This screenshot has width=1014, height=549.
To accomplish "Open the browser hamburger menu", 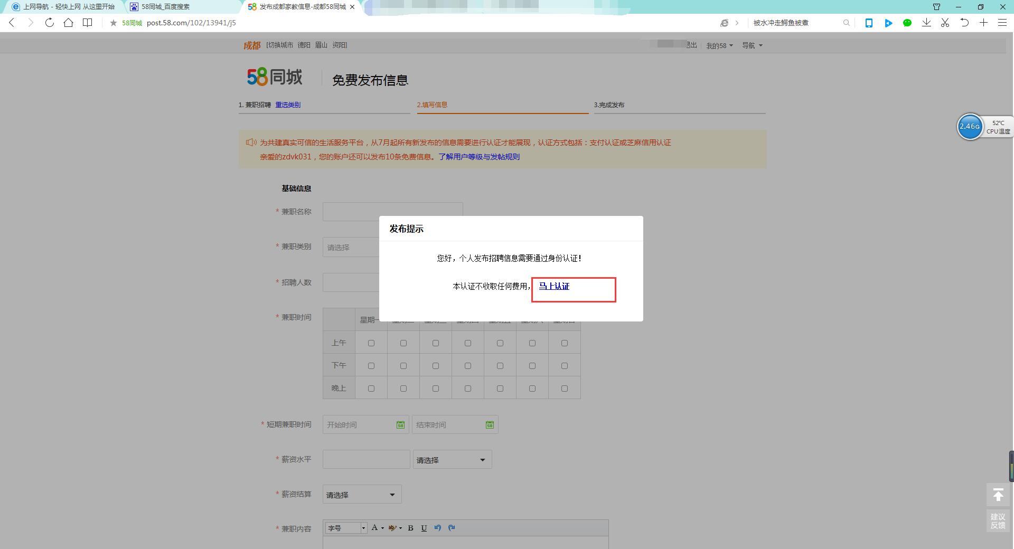I will coord(1002,23).
